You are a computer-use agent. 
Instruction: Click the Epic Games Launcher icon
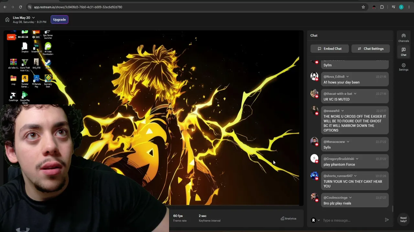(x=48, y=34)
